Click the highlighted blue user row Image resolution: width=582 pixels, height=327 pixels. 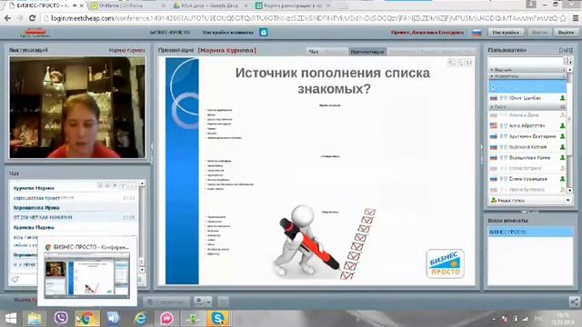pyautogui.click(x=527, y=87)
